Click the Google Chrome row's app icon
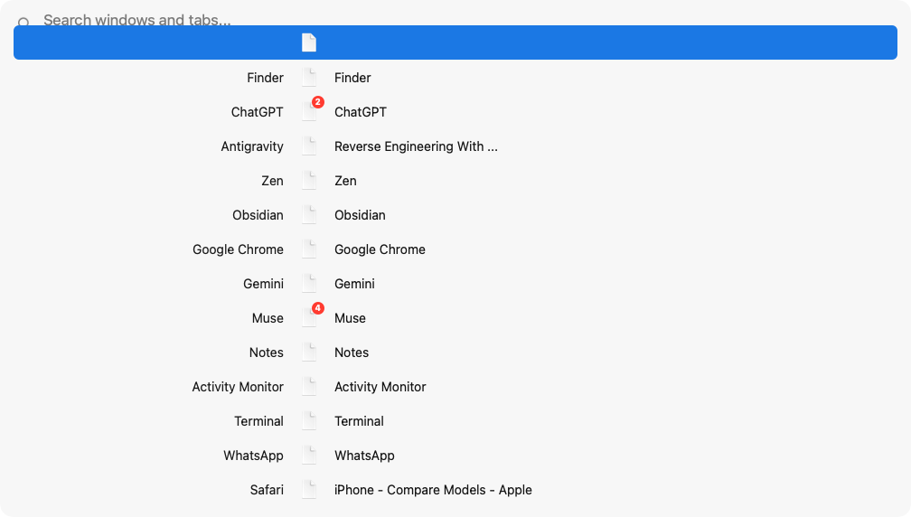 (x=309, y=249)
